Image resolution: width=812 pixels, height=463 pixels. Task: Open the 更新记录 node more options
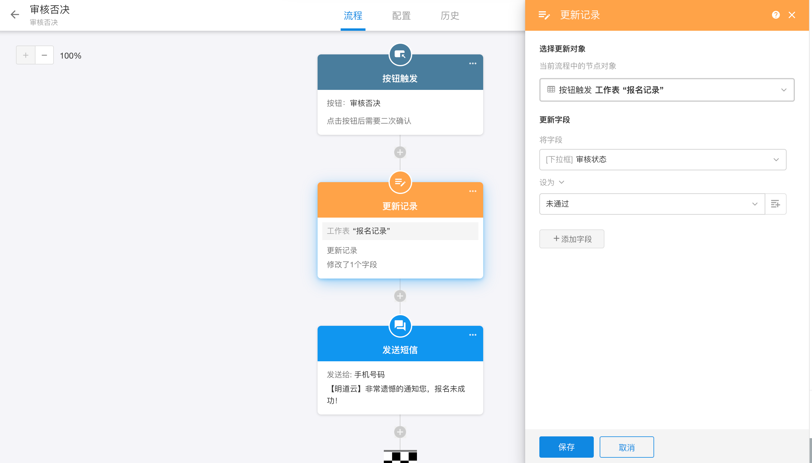tap(472, 191)
